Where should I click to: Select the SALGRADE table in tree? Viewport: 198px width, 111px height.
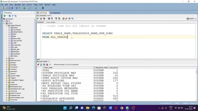coord(16,54)
